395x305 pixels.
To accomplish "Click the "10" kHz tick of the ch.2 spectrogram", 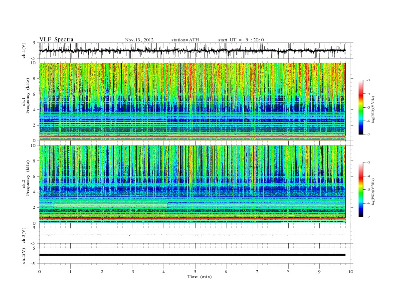I will (33, 146).
